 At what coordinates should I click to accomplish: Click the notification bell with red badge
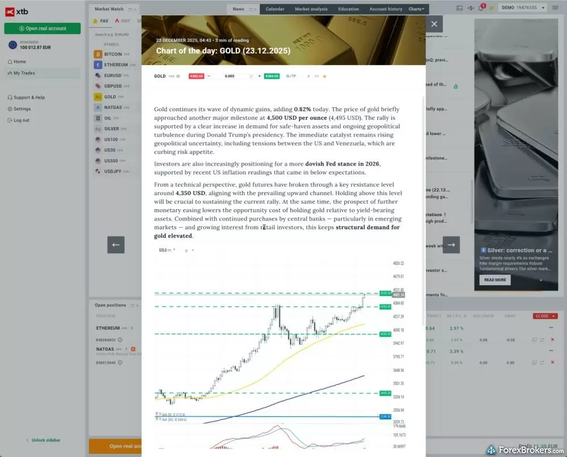pos(481,7)
